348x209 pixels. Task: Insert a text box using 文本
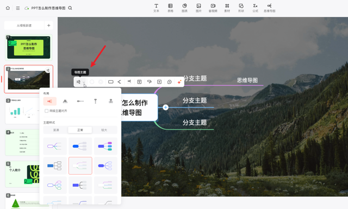pyautogui.click(x=156, y=8)
